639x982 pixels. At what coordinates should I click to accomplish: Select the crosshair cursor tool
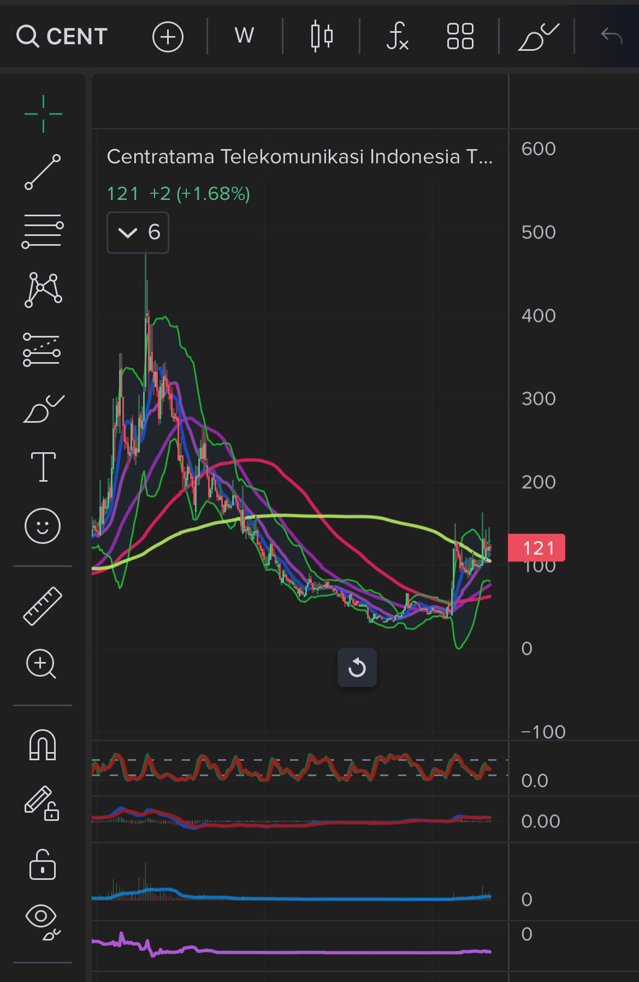click(x=43, y=114)
